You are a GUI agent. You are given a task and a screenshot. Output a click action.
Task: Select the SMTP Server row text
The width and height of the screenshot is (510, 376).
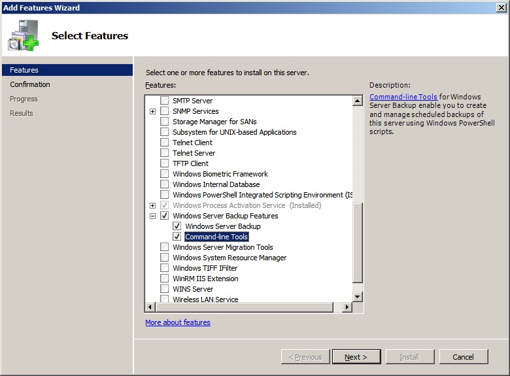(x=192, y=101)
